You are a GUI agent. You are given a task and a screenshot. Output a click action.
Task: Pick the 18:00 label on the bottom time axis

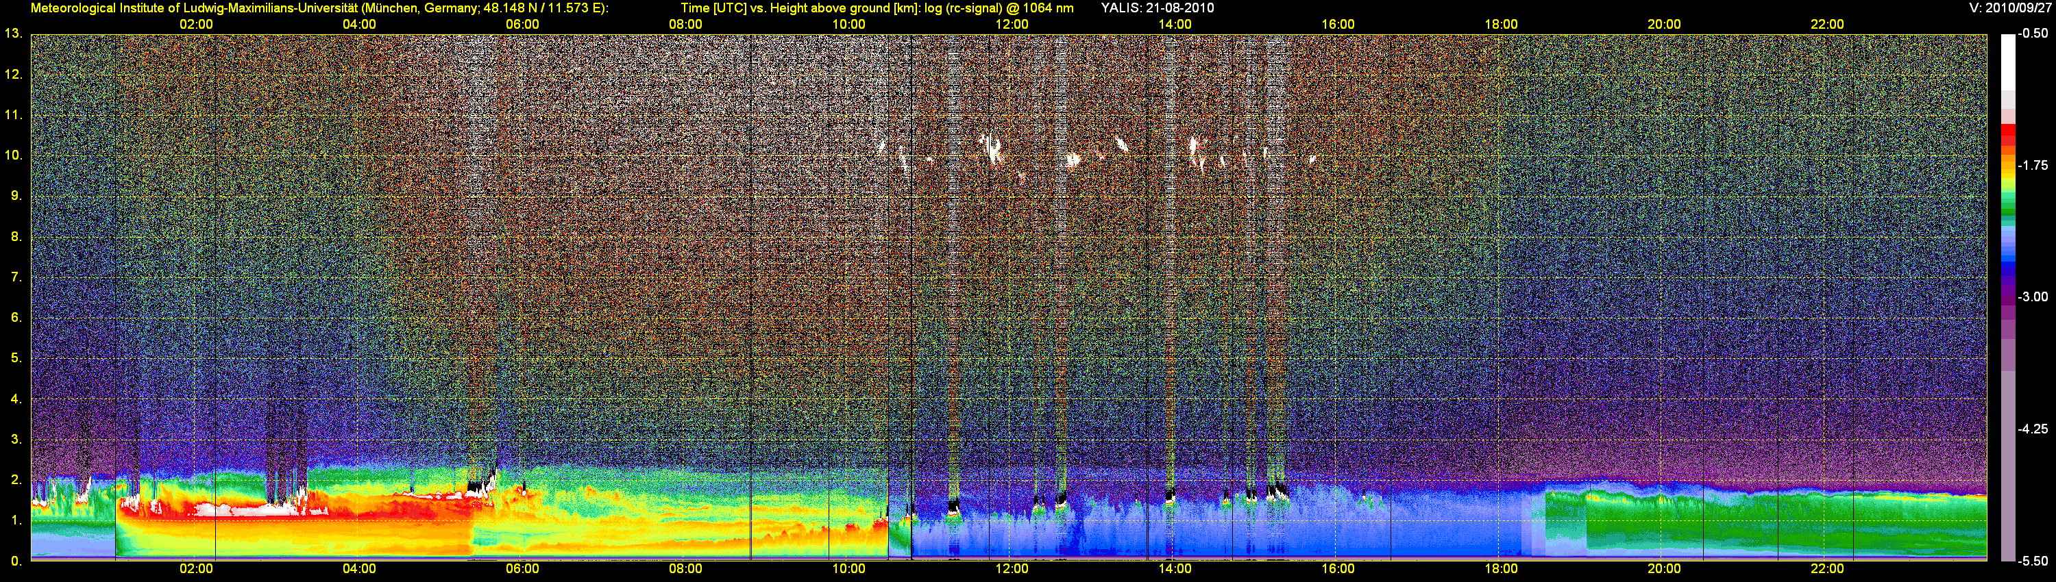1502,569
